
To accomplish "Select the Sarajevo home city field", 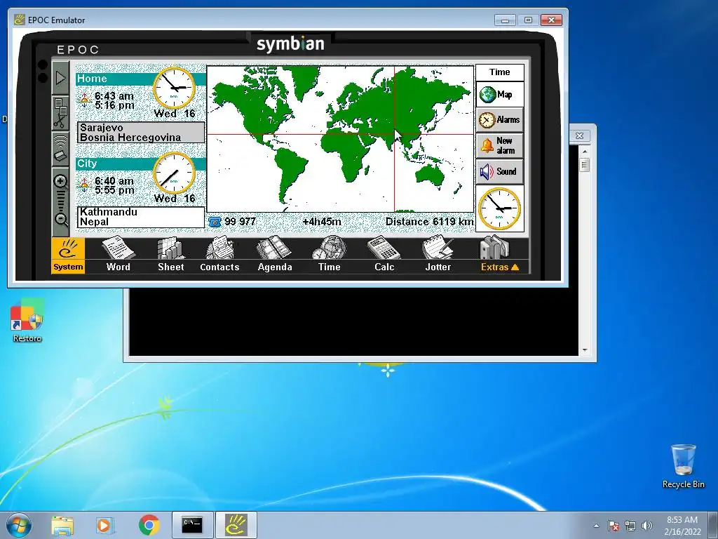I will 140,133.
